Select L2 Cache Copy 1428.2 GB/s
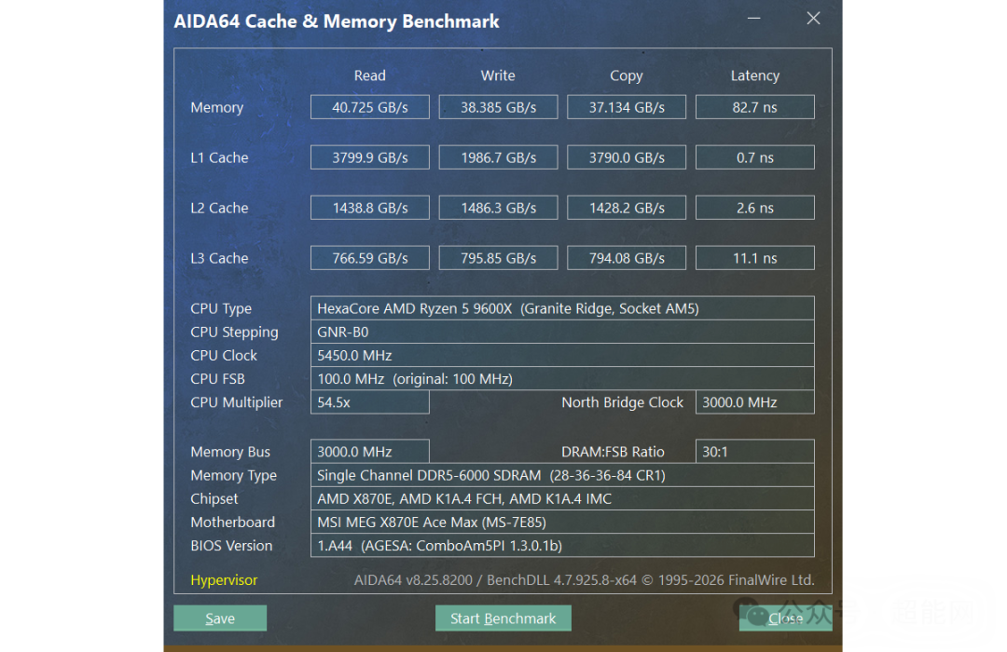This screenshot has width=1007, height=652. [x=627, y=208]
